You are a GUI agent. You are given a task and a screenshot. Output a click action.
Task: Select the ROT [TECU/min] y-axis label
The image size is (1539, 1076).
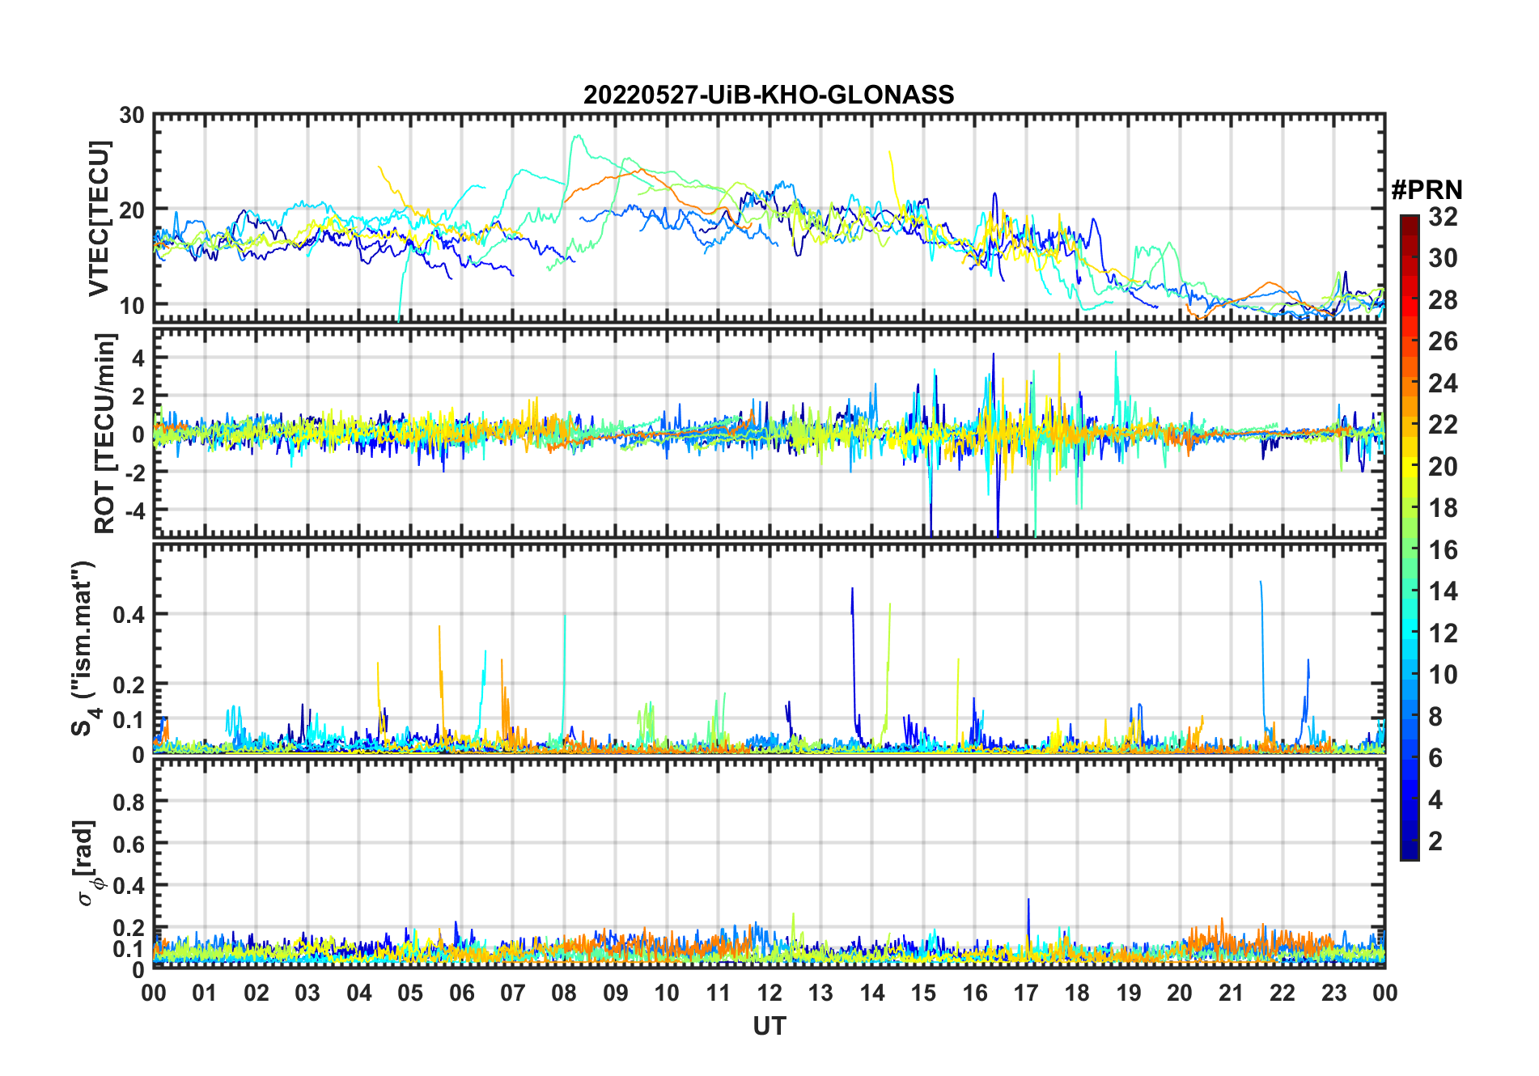click(105, 433)
